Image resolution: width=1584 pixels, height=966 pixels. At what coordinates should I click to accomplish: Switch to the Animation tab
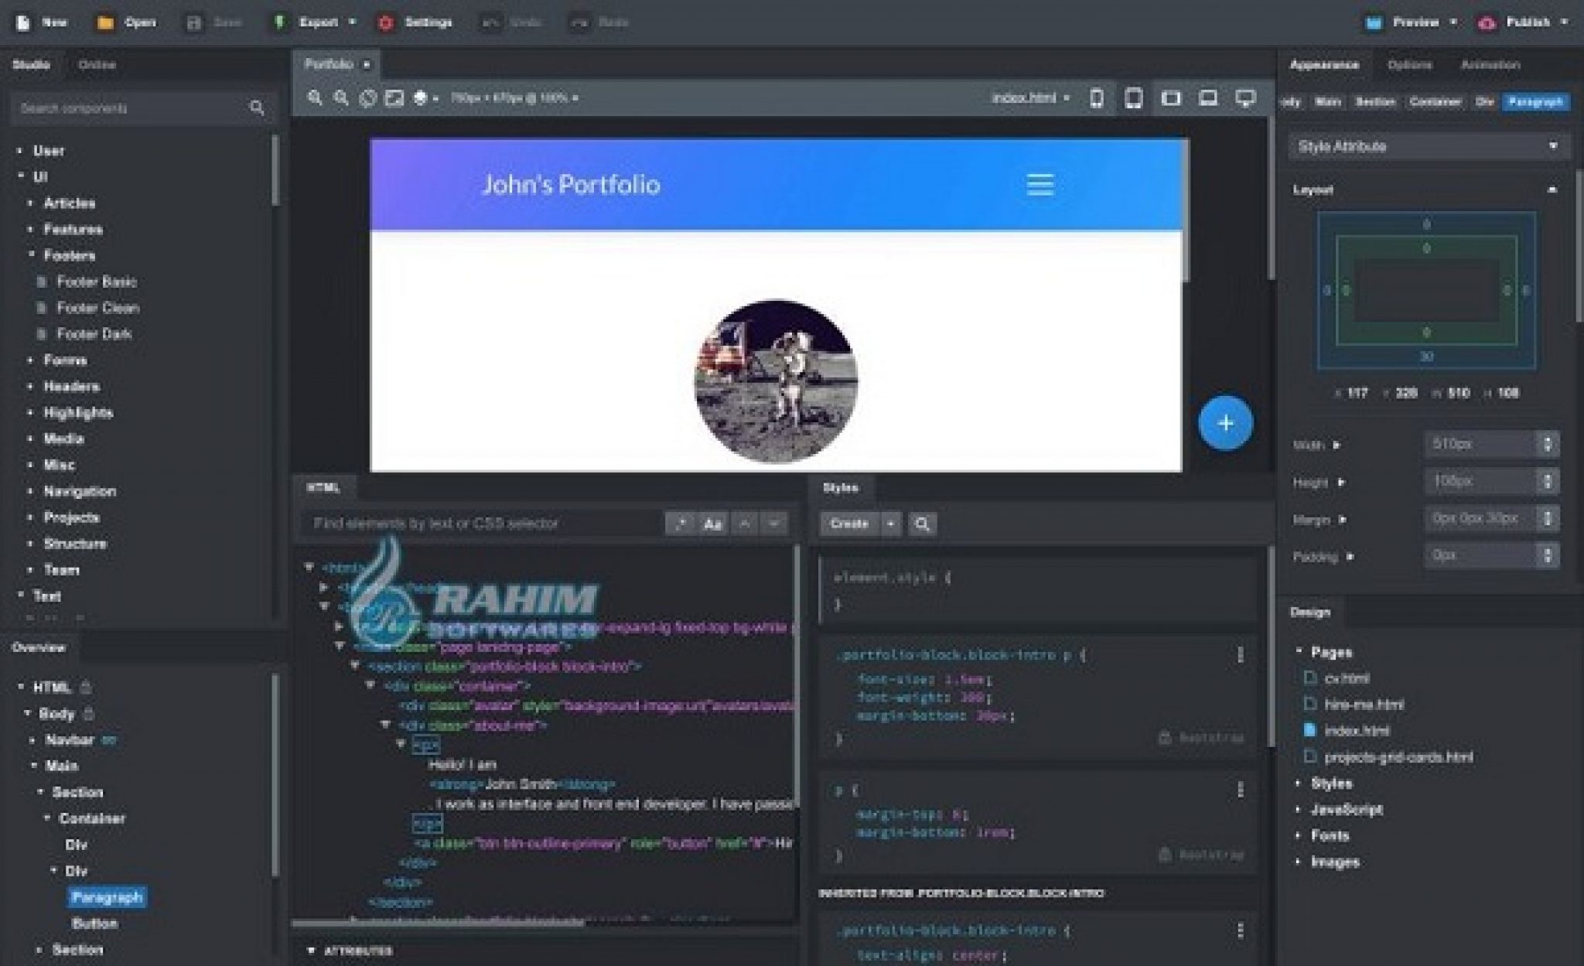click(1490, 65)
